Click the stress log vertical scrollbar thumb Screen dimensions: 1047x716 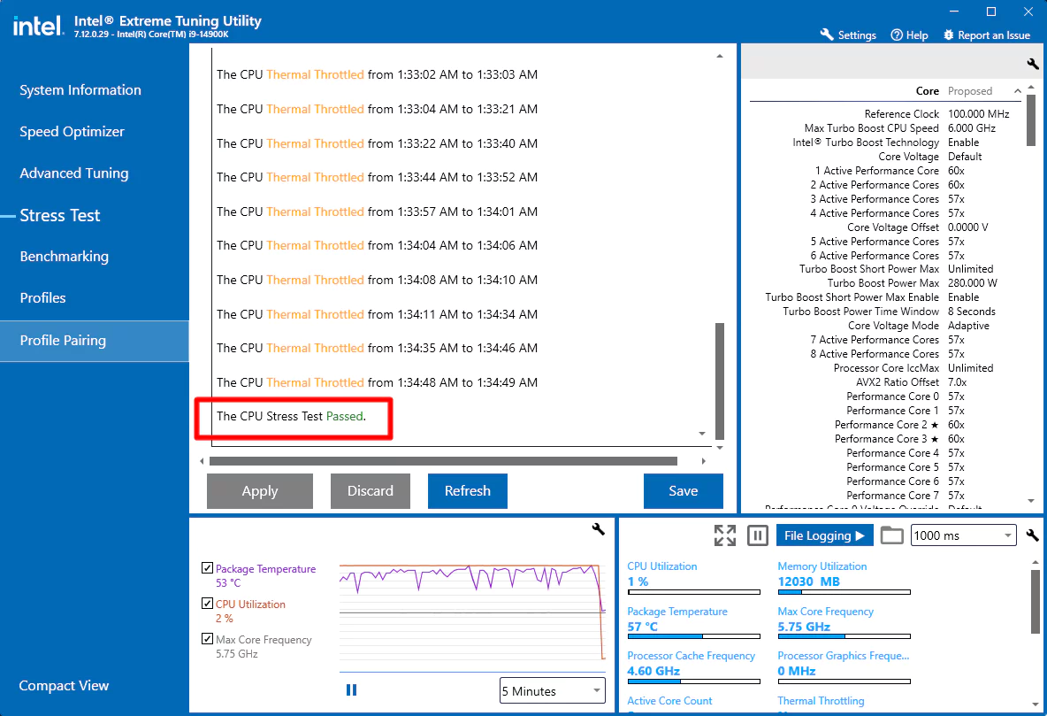click(x=719, y=381)
